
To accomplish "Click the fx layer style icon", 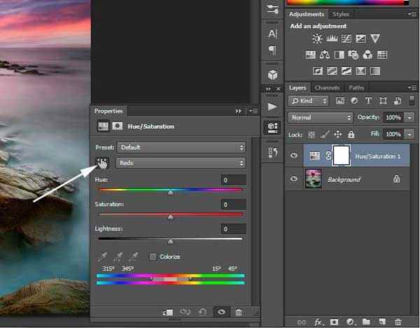I will 318,322.
